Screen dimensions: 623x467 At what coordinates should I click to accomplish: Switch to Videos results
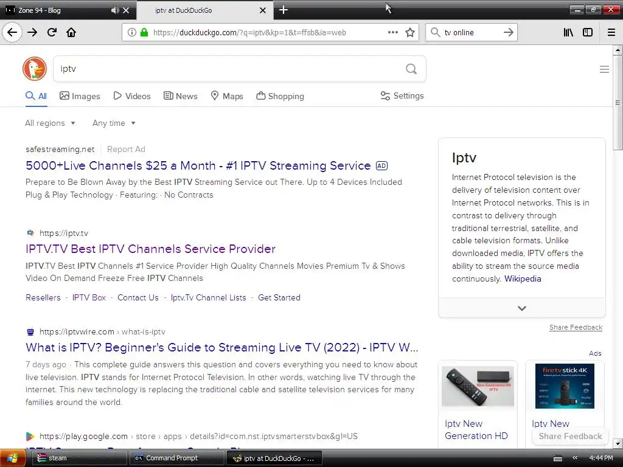(x=132, y=96)
